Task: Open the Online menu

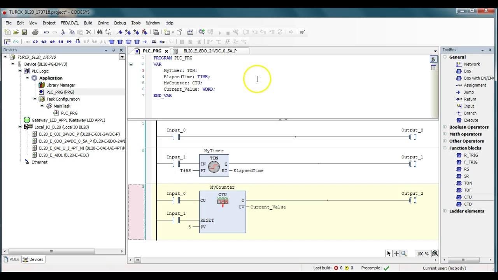Action: [x=103, y=23]
